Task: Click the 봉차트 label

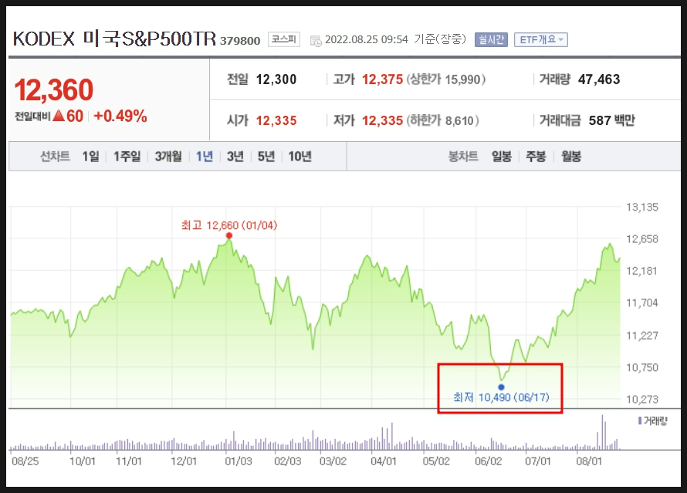Action: tap(463, 157)
